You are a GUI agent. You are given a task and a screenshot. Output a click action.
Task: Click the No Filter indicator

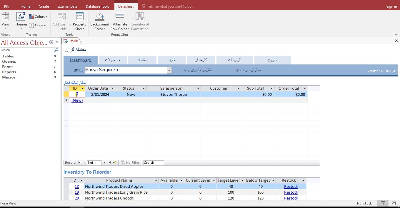point(130,163)
